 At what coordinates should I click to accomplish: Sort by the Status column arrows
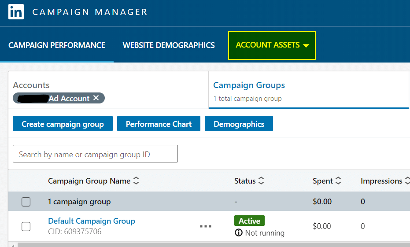(261, 181)
